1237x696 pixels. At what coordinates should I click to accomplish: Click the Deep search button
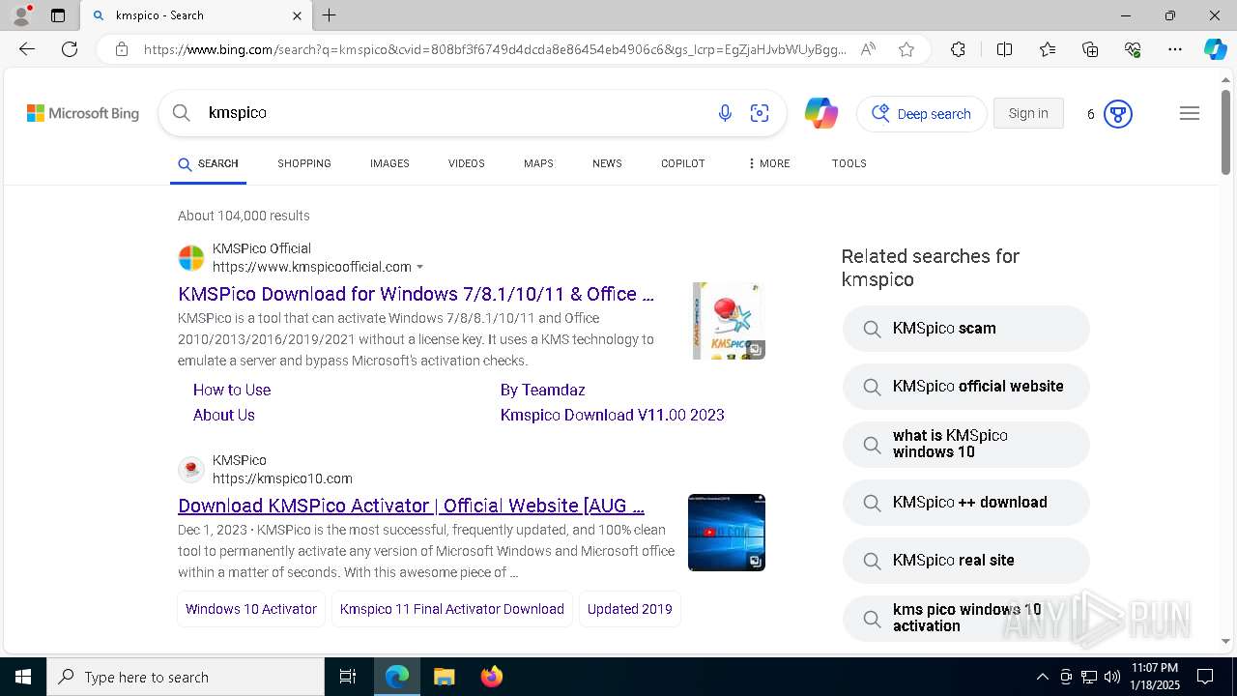pos(922,113)
